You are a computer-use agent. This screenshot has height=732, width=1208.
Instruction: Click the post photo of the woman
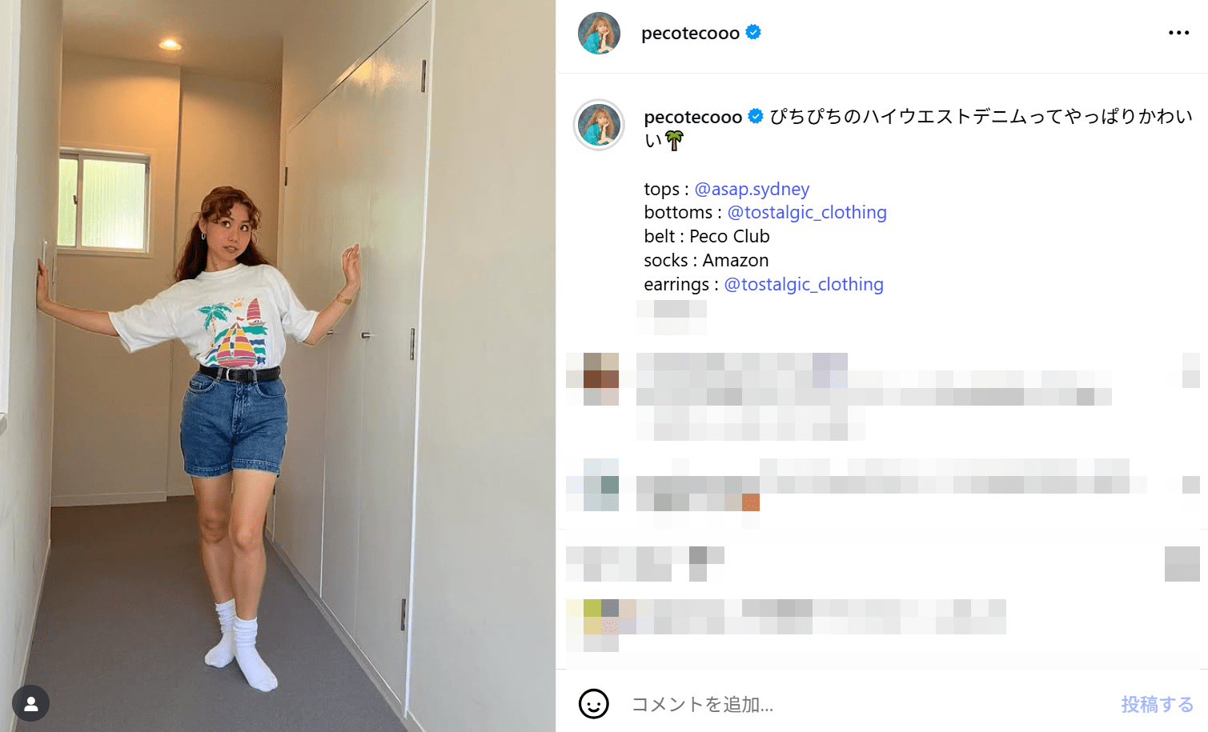278,366
